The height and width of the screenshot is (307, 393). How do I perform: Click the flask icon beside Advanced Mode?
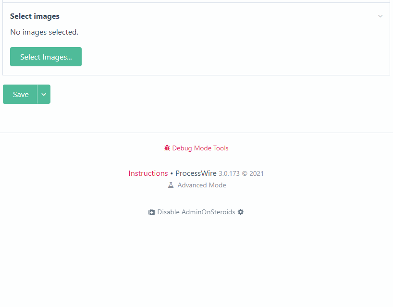tap(171, 185)
